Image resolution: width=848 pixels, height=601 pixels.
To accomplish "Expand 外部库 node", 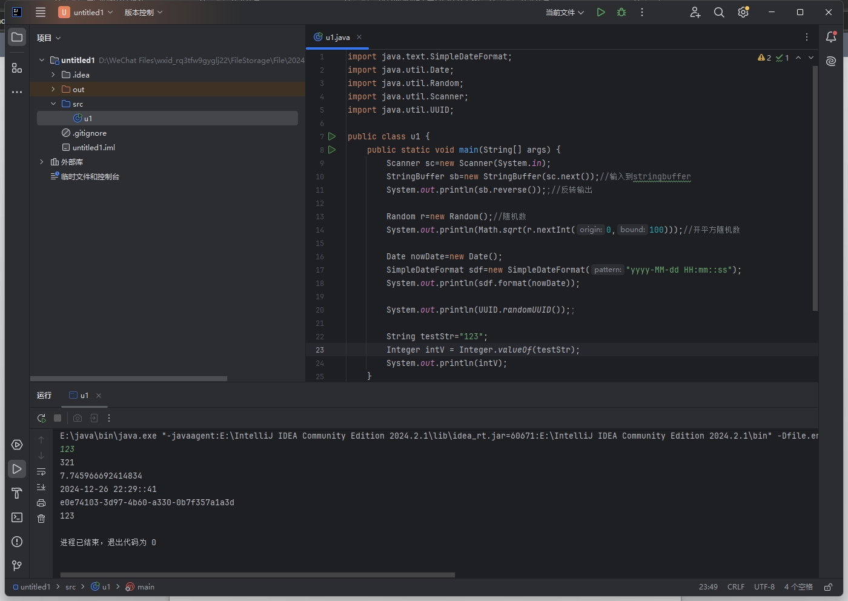I will pyautogui.click(x=41, y=162).
